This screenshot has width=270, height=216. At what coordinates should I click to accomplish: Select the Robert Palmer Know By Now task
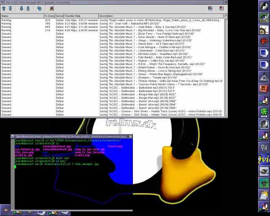coord(112,67)
